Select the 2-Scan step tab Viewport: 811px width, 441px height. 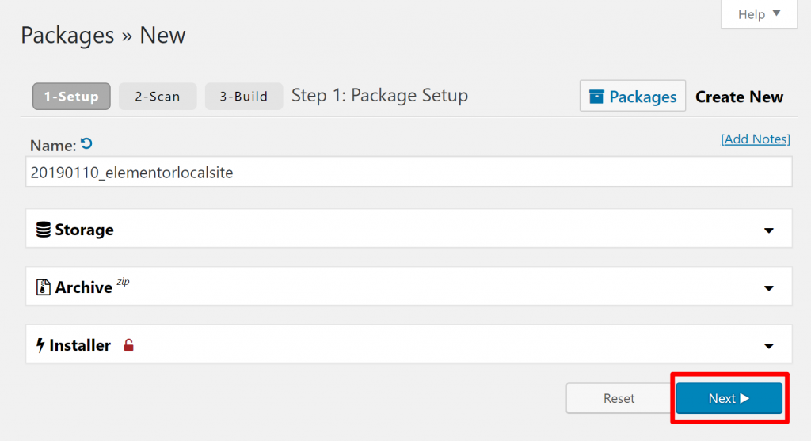(x=158, y=97)
